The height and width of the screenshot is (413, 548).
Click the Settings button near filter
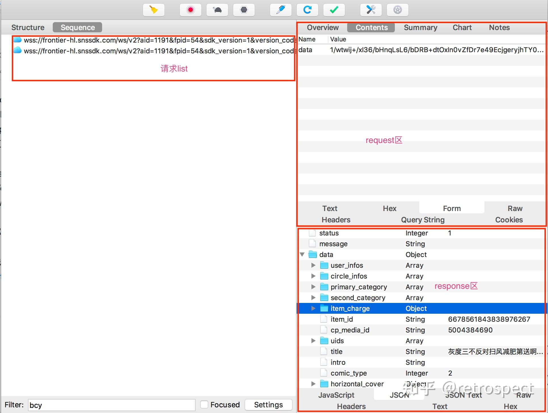268,404
